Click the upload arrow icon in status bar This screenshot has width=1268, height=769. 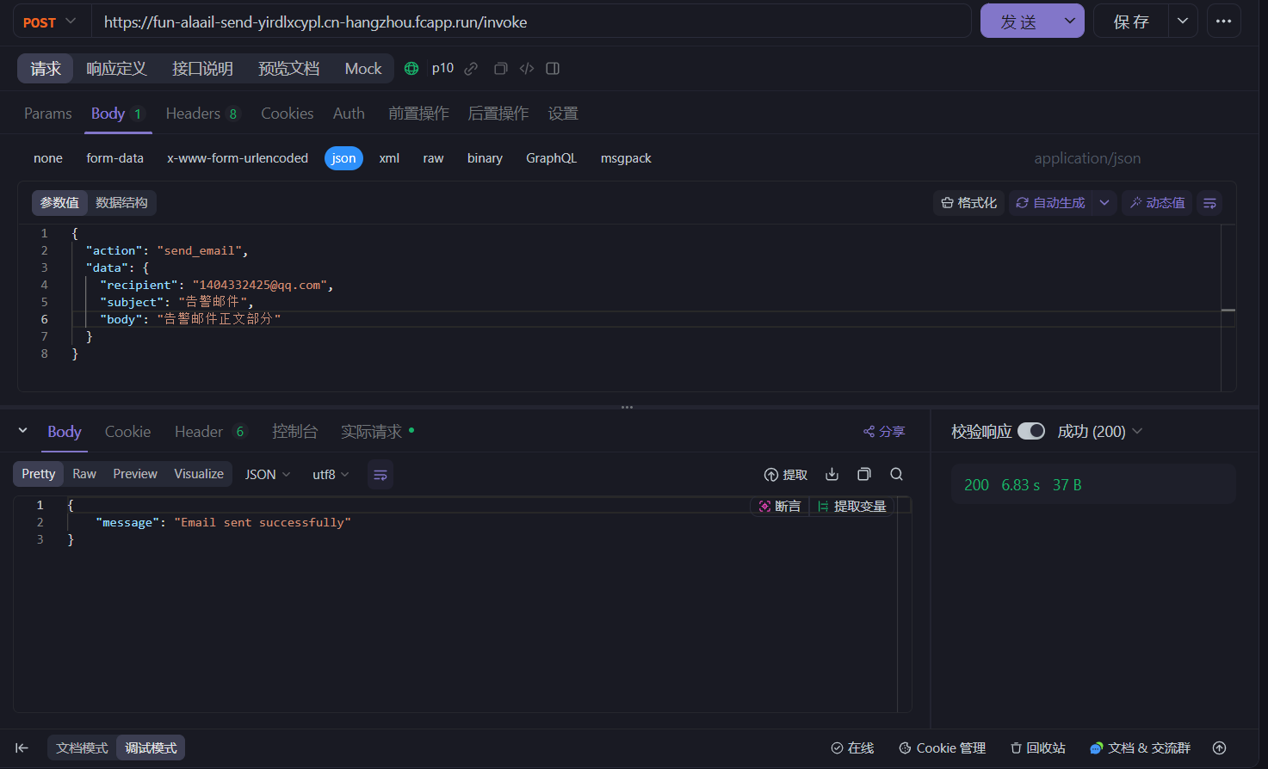point(1219,748)
